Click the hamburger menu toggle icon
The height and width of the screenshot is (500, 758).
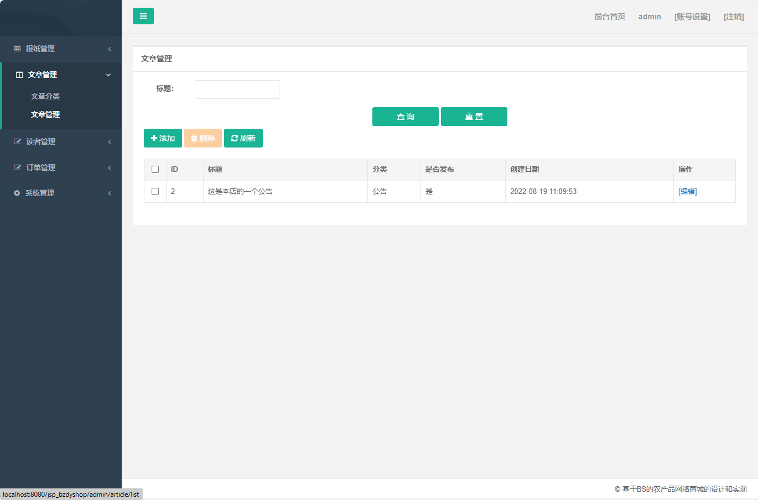143,16
